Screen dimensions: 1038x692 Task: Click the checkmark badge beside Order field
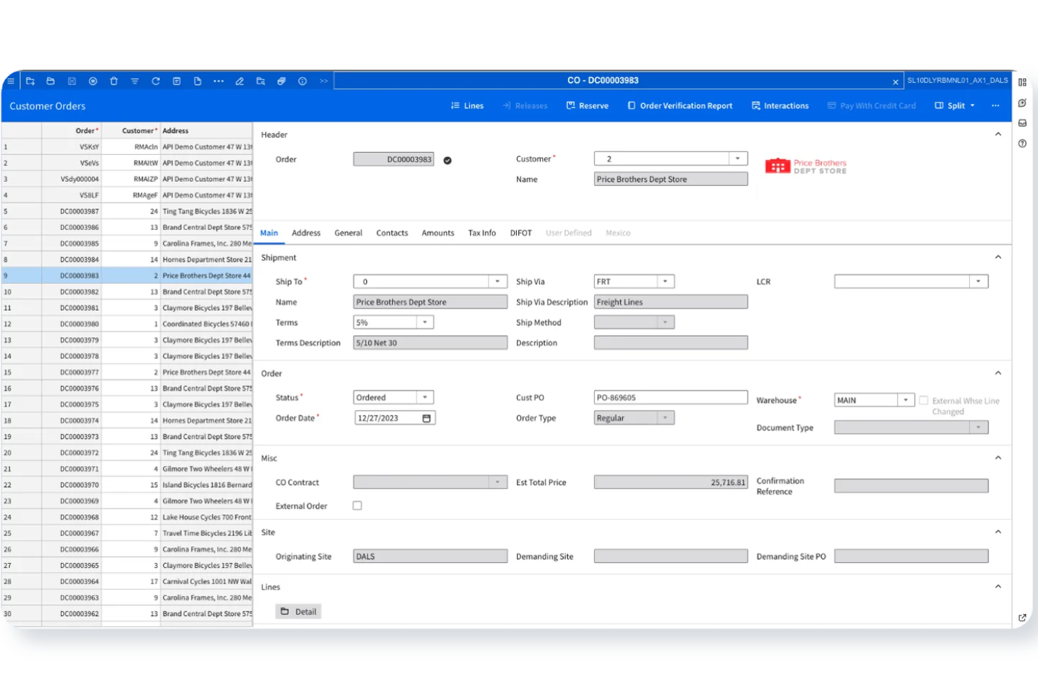[x=447, y=161]
